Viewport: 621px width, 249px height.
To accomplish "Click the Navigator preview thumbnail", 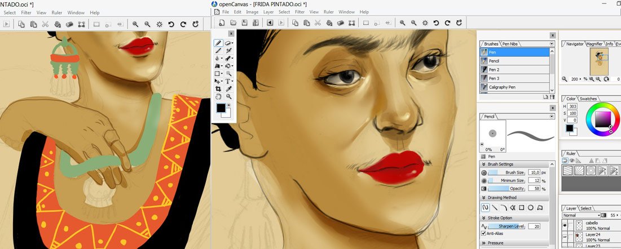I will coord(599,61).
